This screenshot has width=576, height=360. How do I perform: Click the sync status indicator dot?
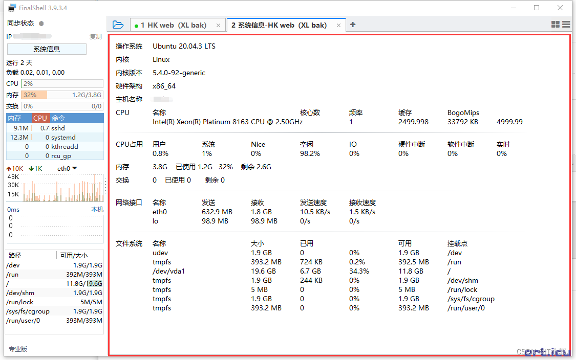pos(41,24)
